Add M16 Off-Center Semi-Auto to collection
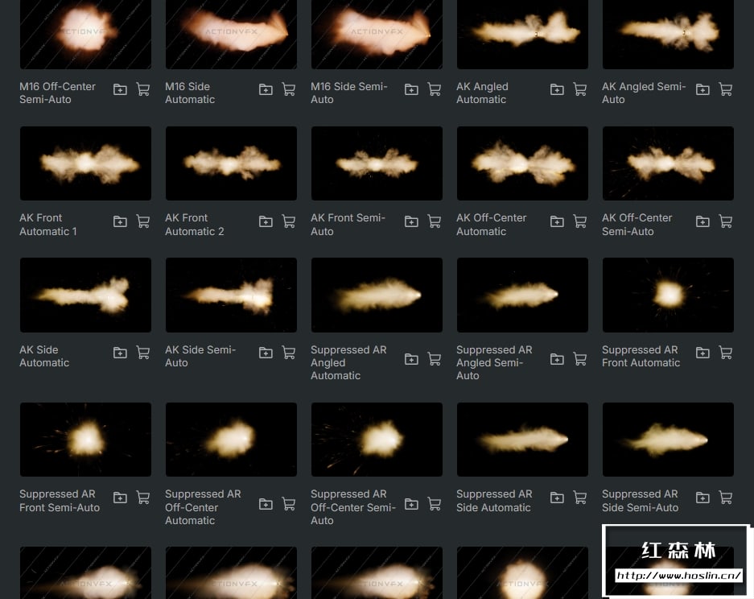Image resolution: width=754 pixels, height=599 pixels. (x=120, y=89)
